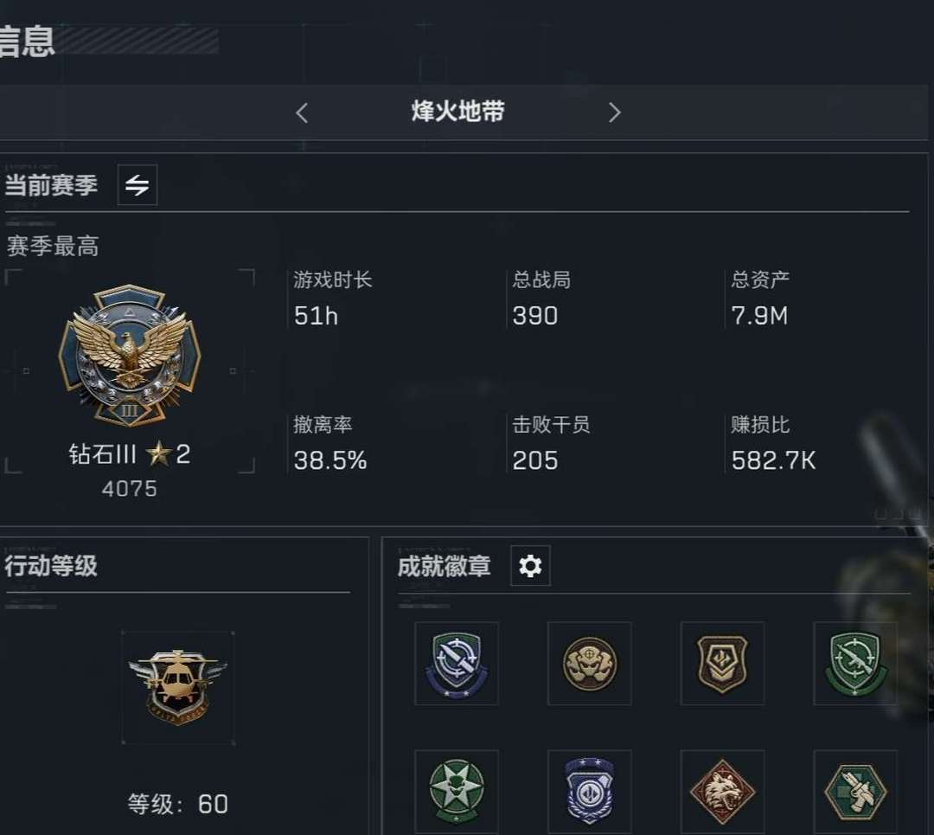Image resolution: width=934 pixels, height=835 pixels.
Task: Select the 钻石III eagle rank medal
Action: click(130, 356)
